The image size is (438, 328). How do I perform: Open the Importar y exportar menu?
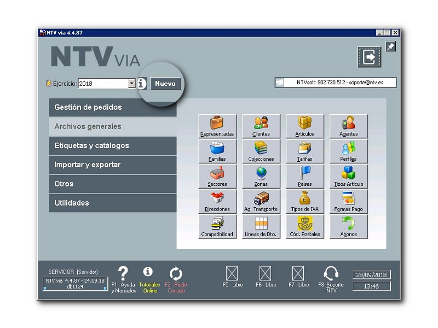(x=113, y=165)
